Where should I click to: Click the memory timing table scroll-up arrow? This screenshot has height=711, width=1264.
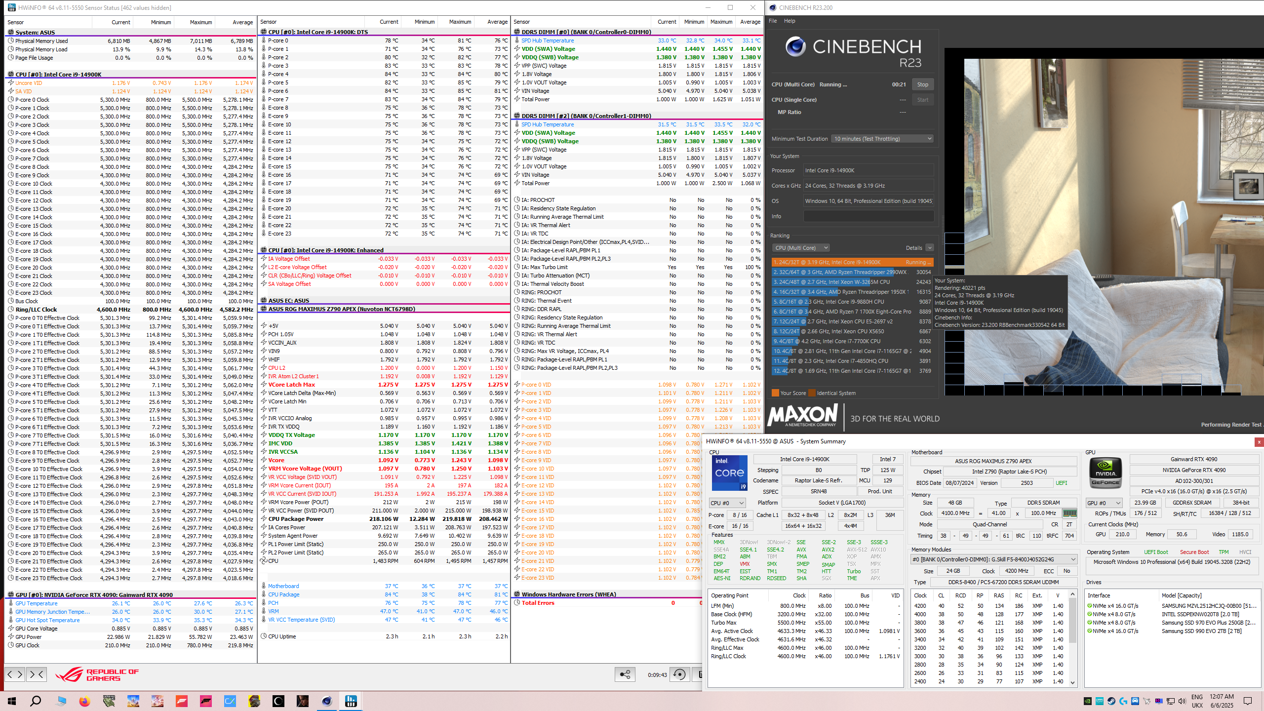[1072, 594]
